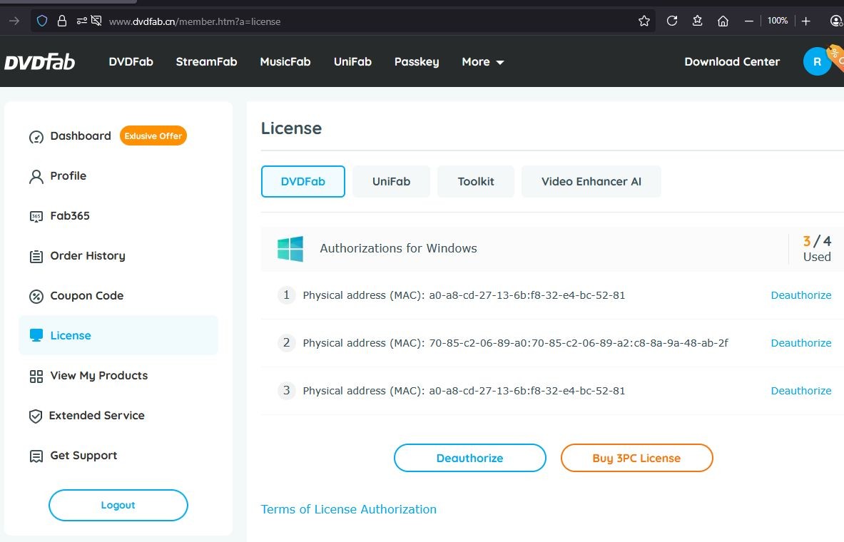
Task: Open Profile in the sidebar
Action: click(68, 175)
